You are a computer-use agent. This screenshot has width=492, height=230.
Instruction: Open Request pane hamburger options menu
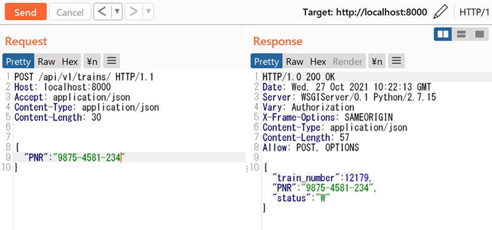point(111,61)
